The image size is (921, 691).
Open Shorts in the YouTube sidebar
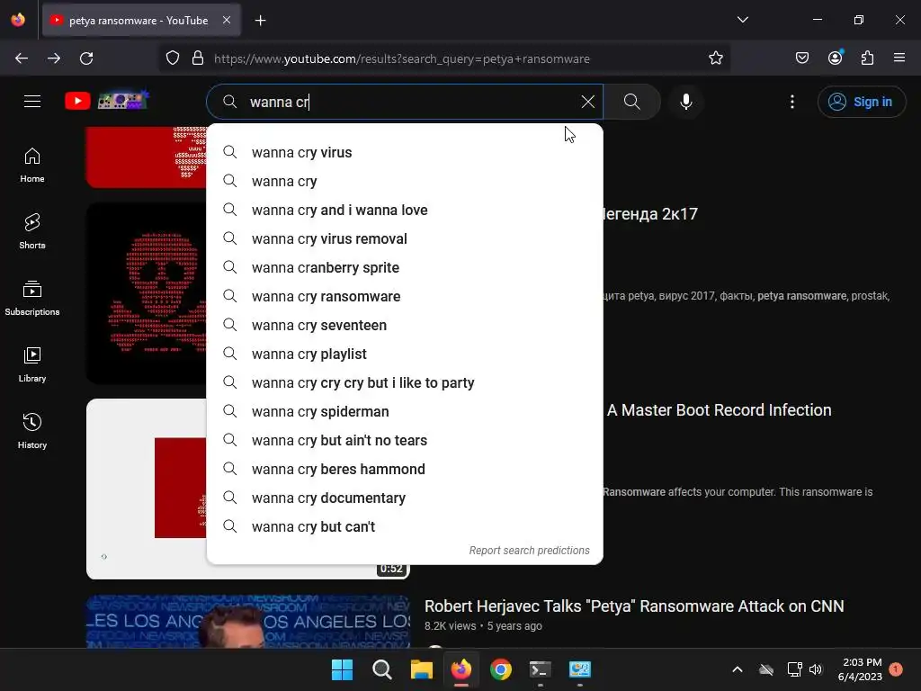coord(32,231)
